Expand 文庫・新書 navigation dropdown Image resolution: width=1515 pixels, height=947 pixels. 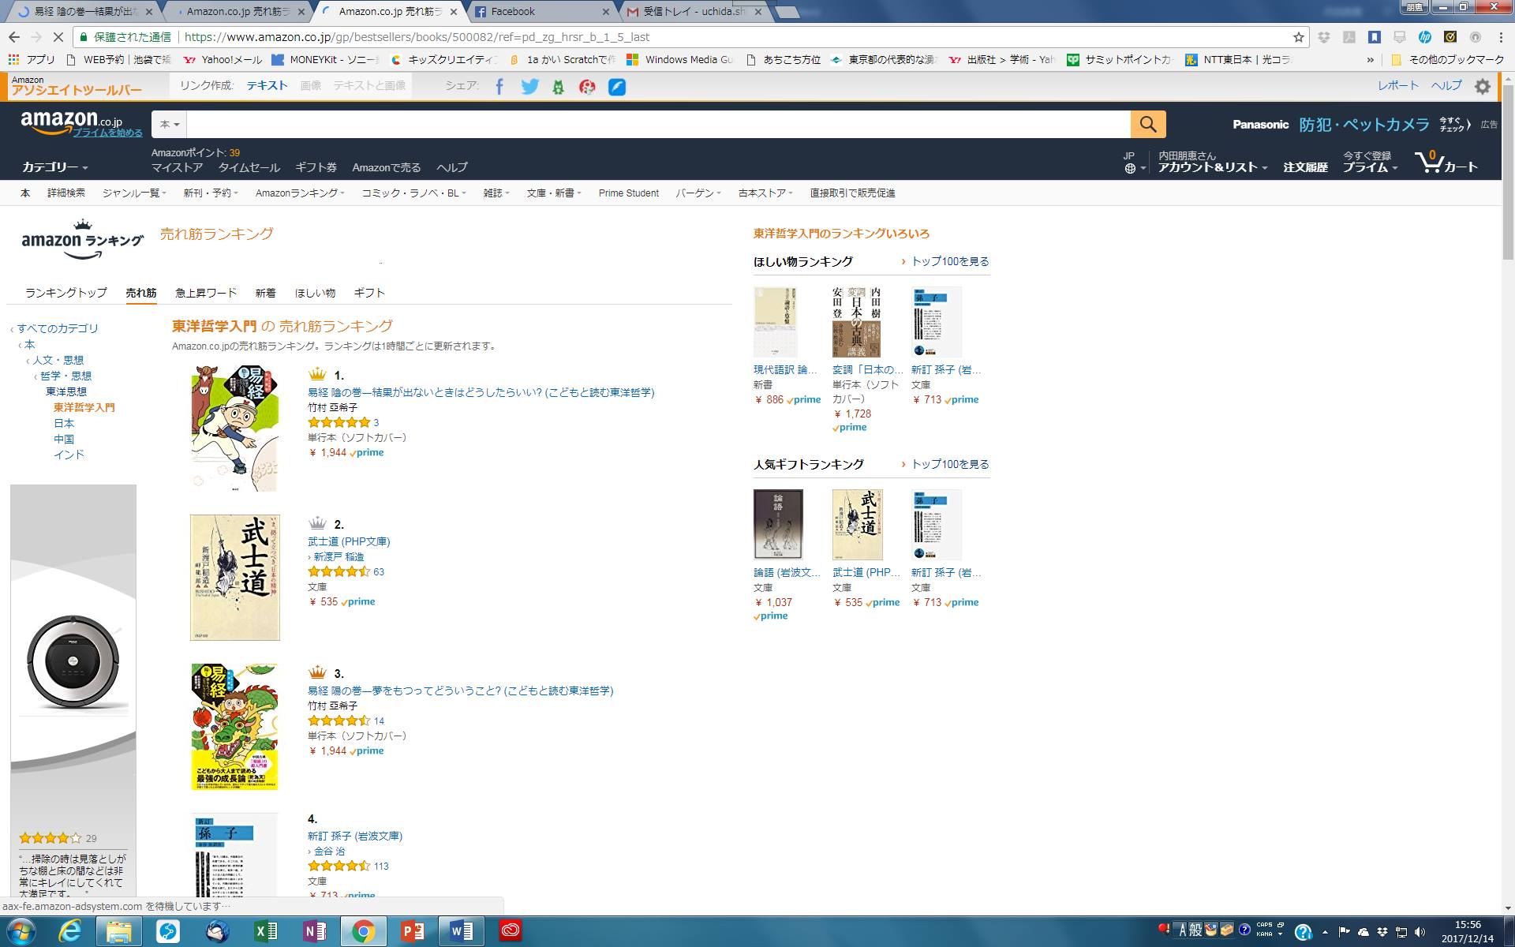click(x=553, y=193)
